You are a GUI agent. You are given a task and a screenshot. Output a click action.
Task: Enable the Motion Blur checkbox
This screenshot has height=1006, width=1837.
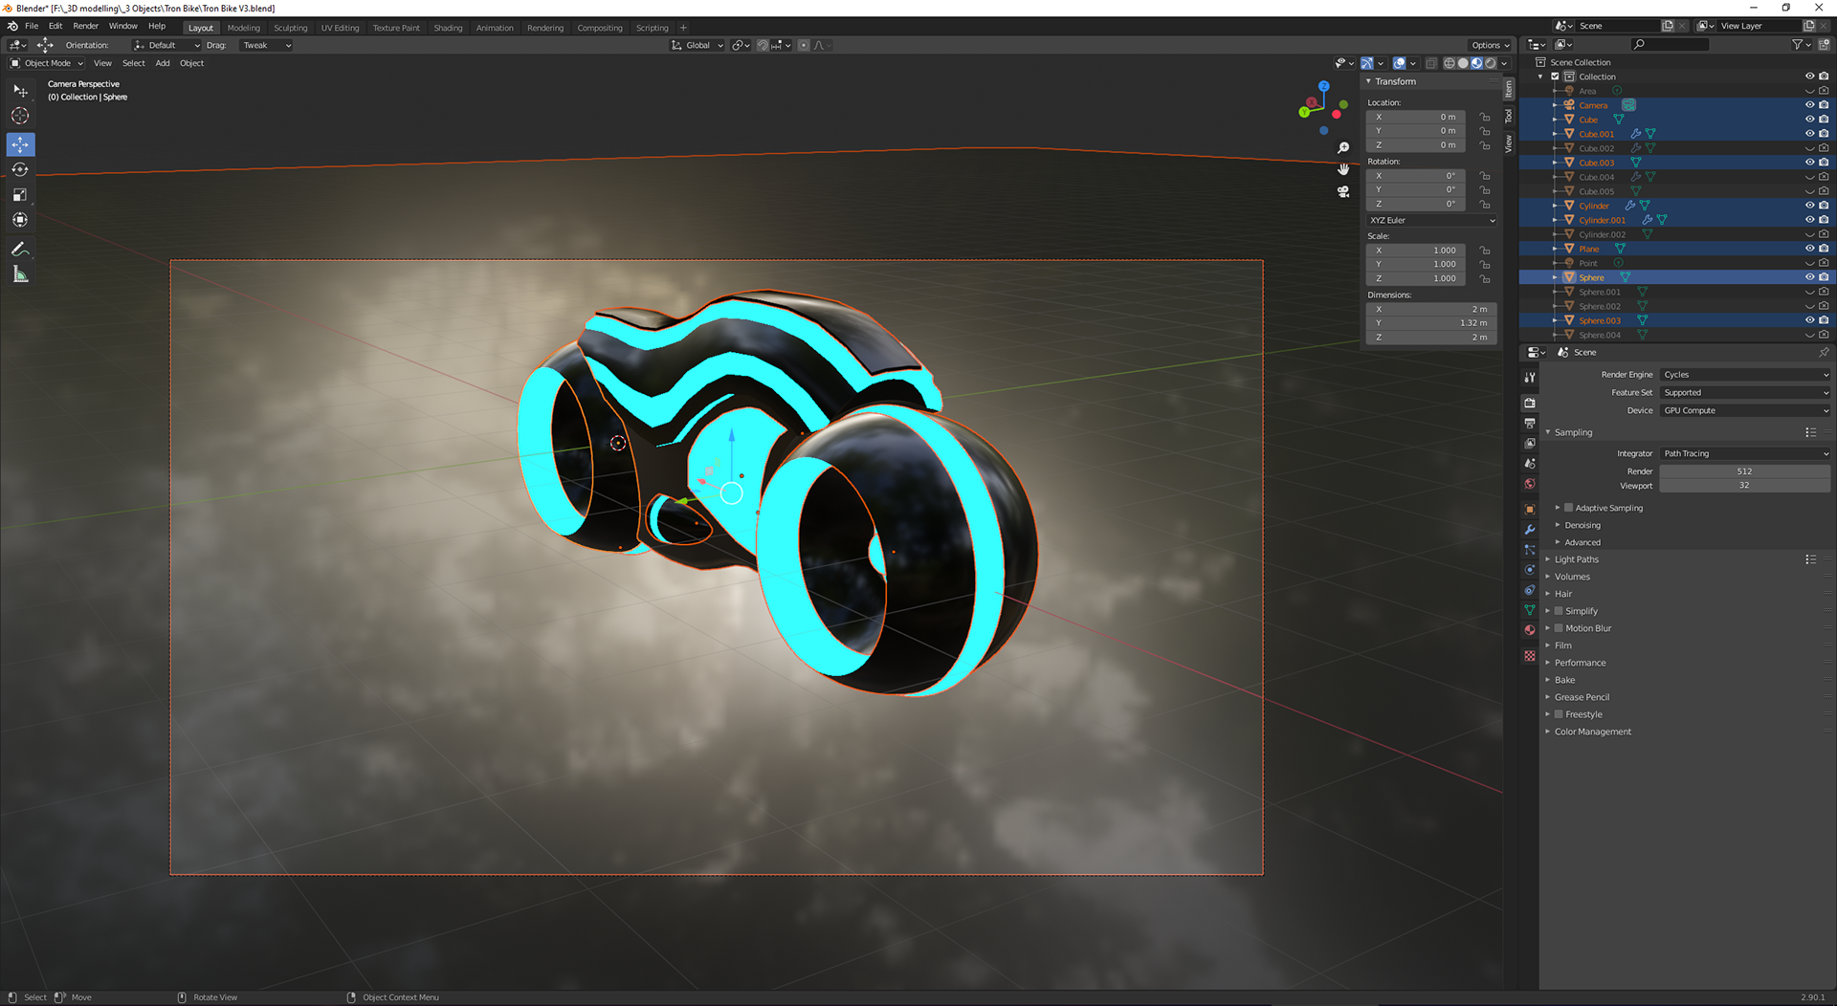coord(1559,628)
